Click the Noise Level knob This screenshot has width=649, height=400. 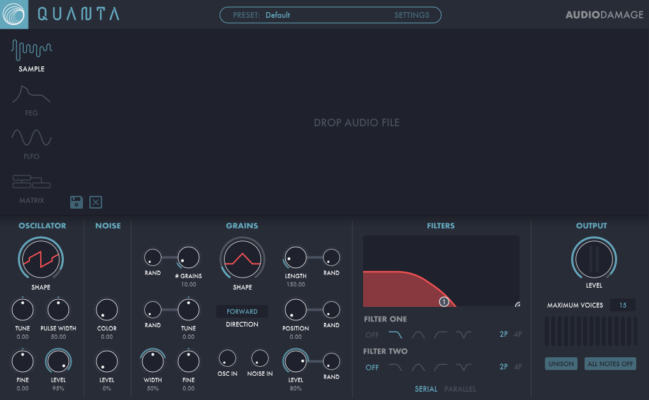pos(107,361)
